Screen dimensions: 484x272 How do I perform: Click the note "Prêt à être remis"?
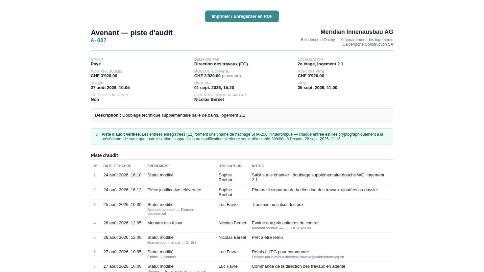[268, 238]
